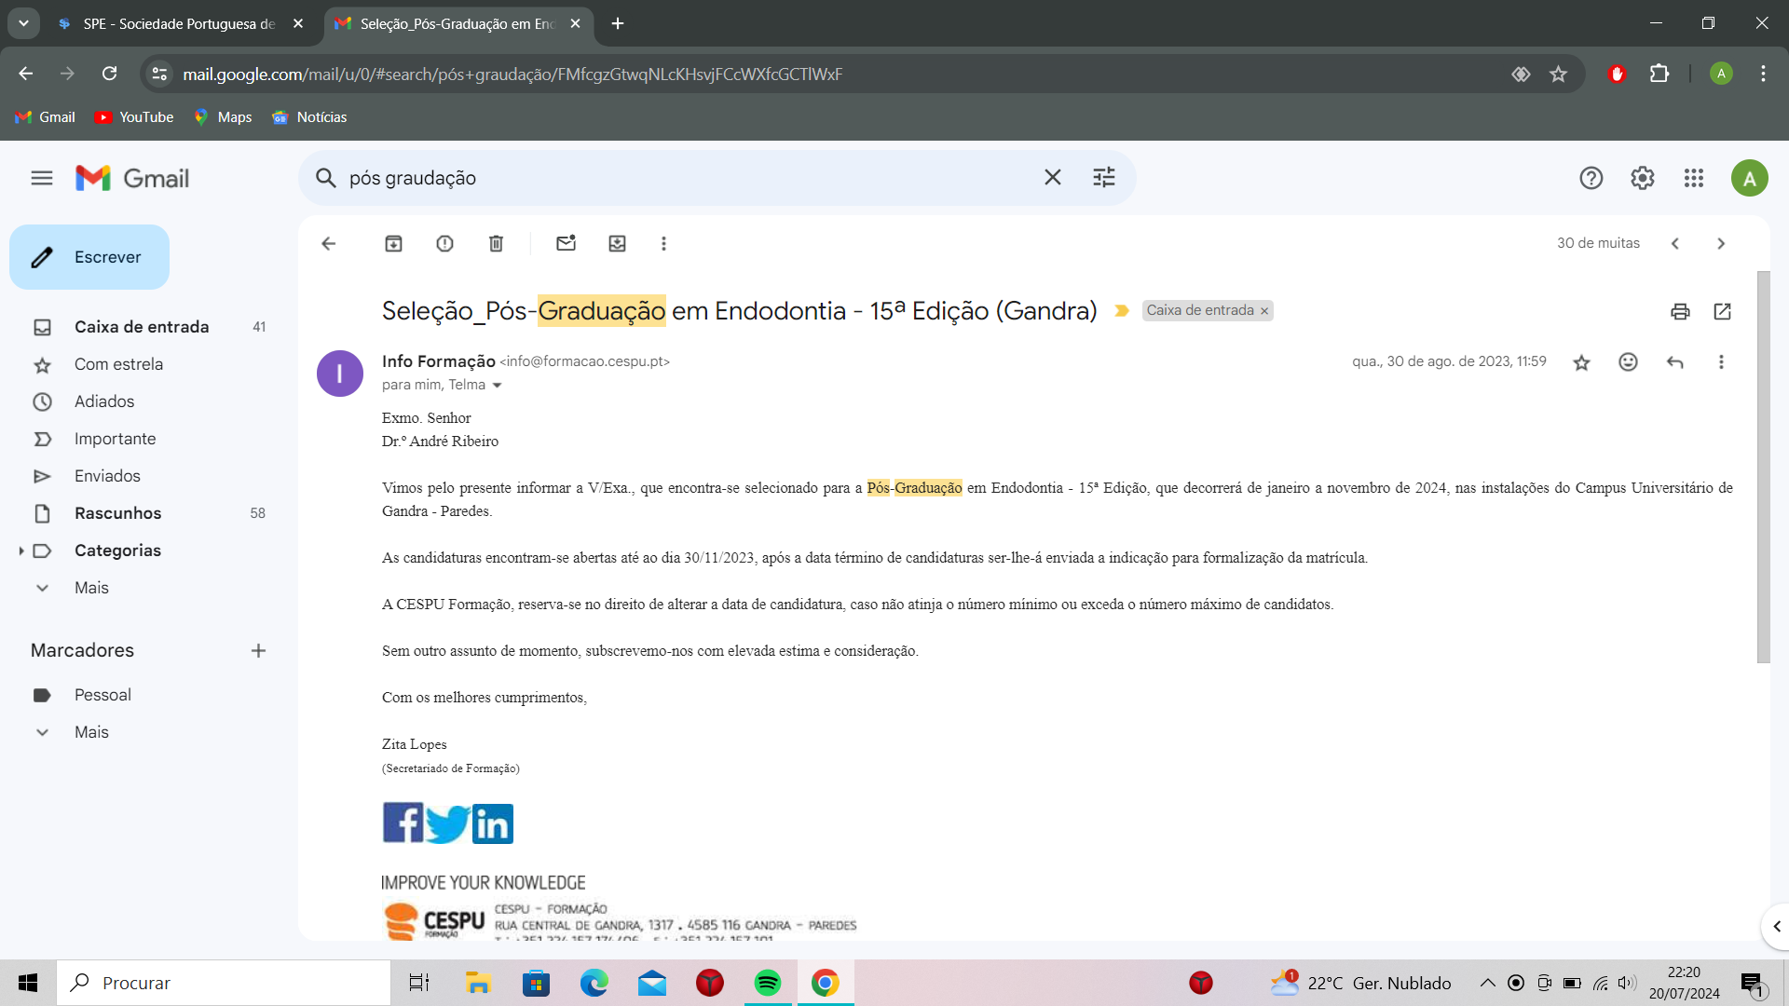Switch to the SPE browser tab
The width and height of the screenshot is (1789, 1006).
click(x=177, y=23)
